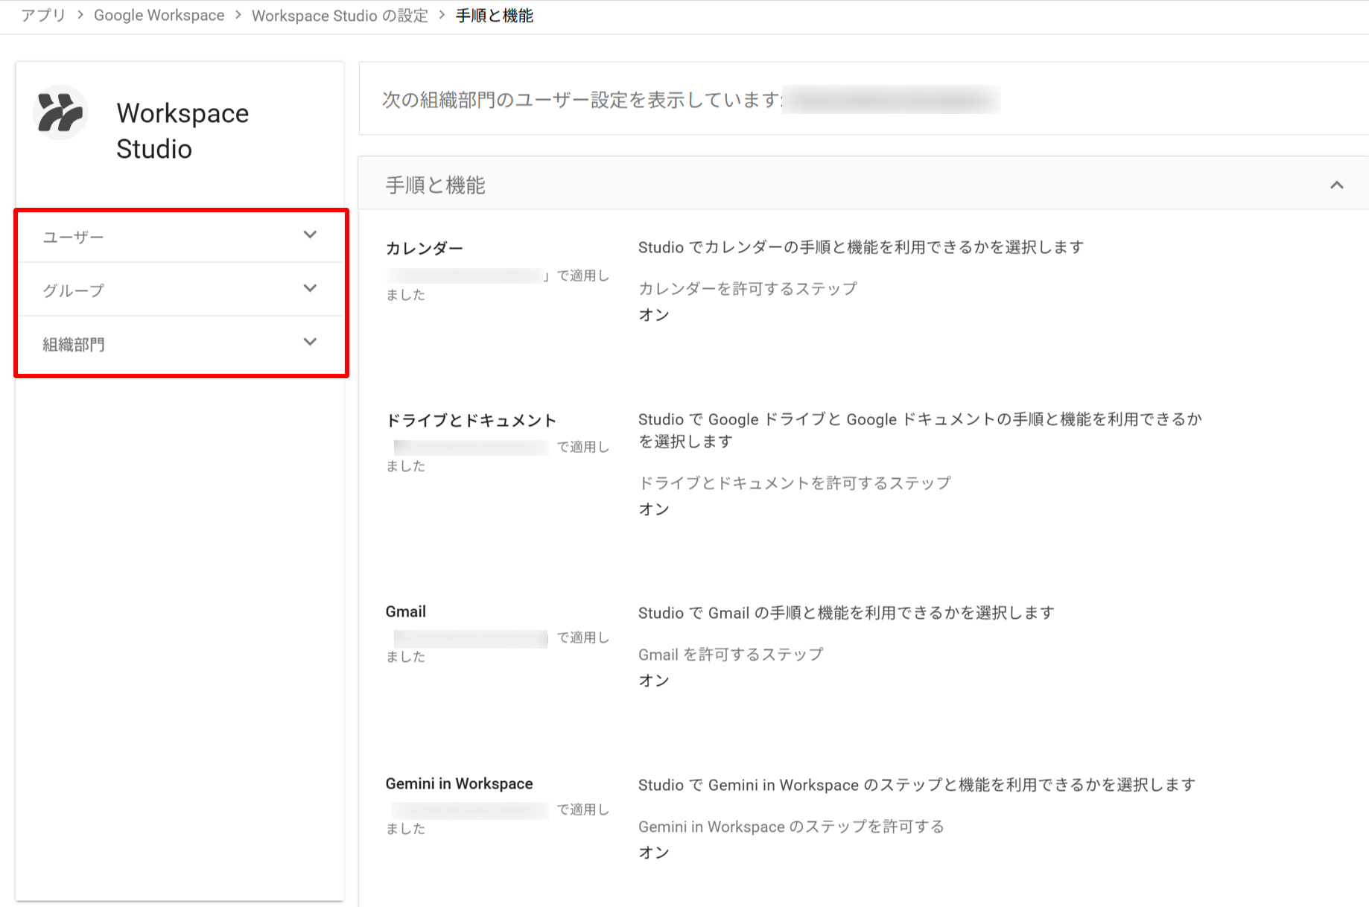Click Gemini in Workspace のステップを許可する text

pos(791,827)
